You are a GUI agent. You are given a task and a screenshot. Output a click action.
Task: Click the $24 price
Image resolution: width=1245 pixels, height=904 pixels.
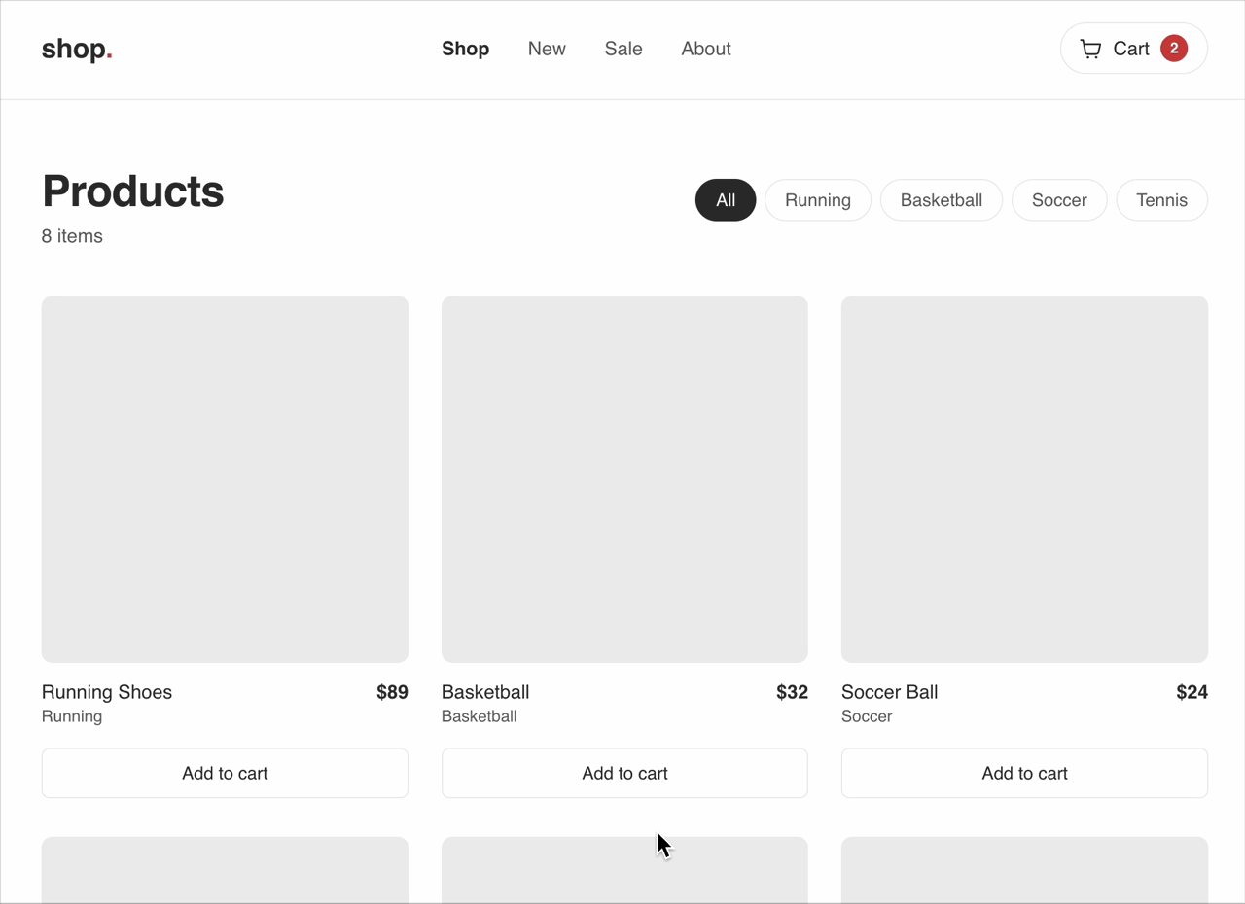pyautogui.click(x=1192, y=692)
